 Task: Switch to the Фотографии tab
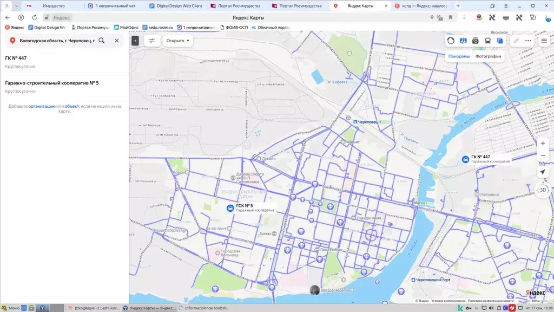[x=488, y=56]
